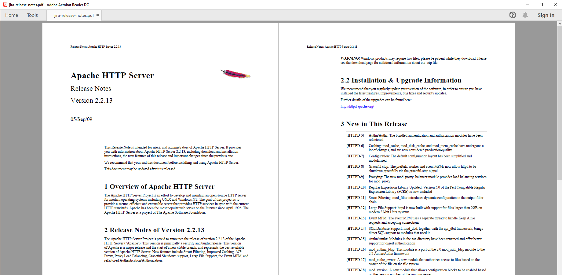Click the [HTTPD-7] issue key
The width and height of the screenshot is (562, 275).
[x=355, y=156]
